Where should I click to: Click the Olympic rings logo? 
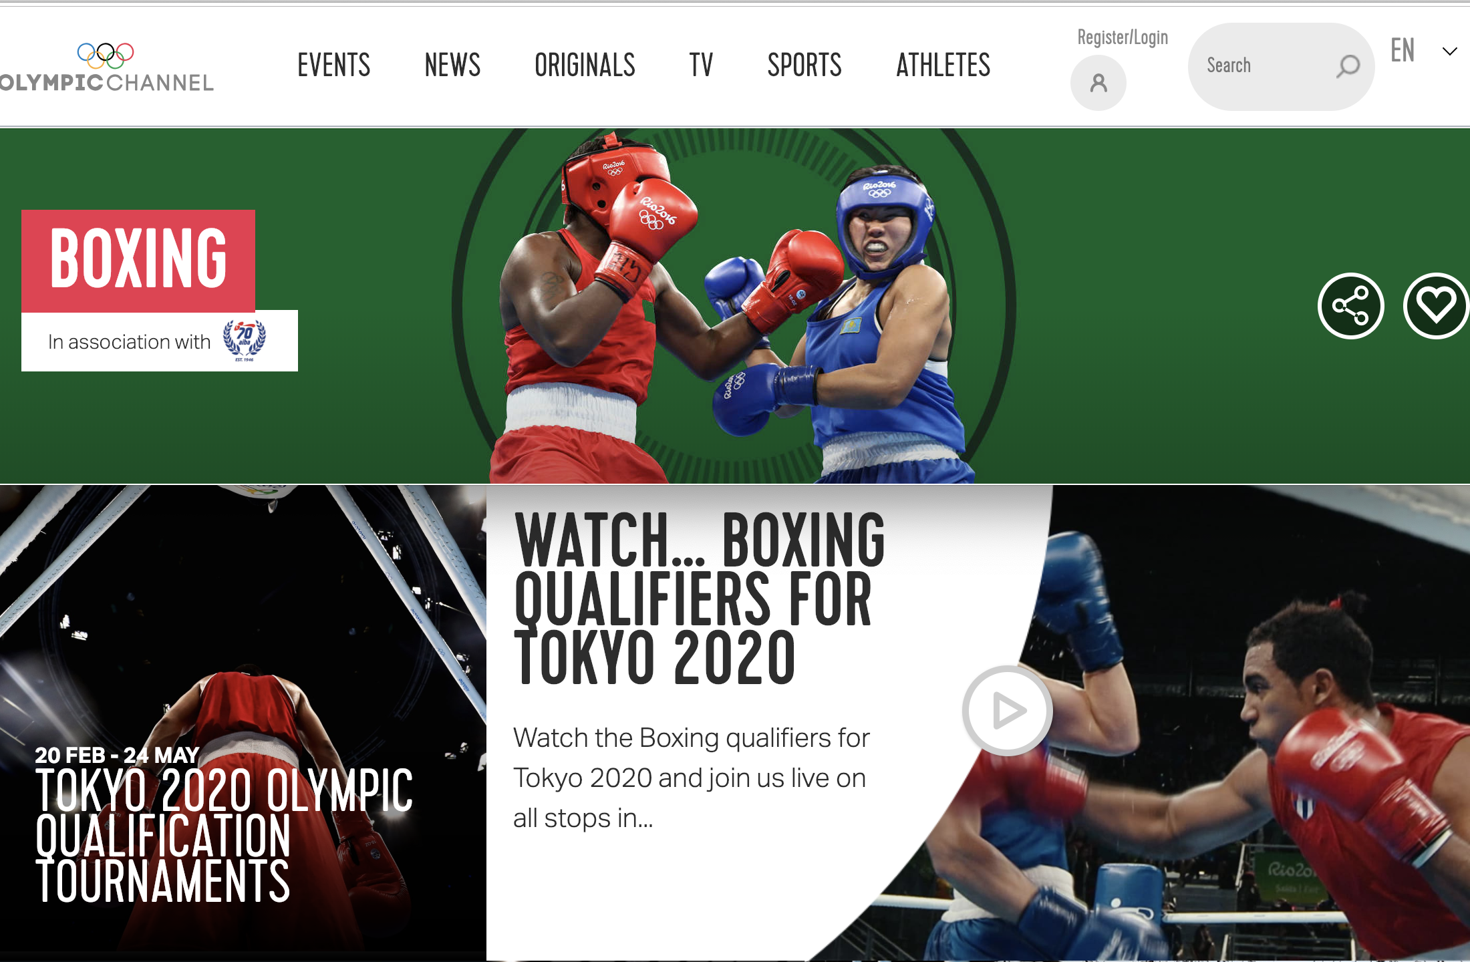106,55
